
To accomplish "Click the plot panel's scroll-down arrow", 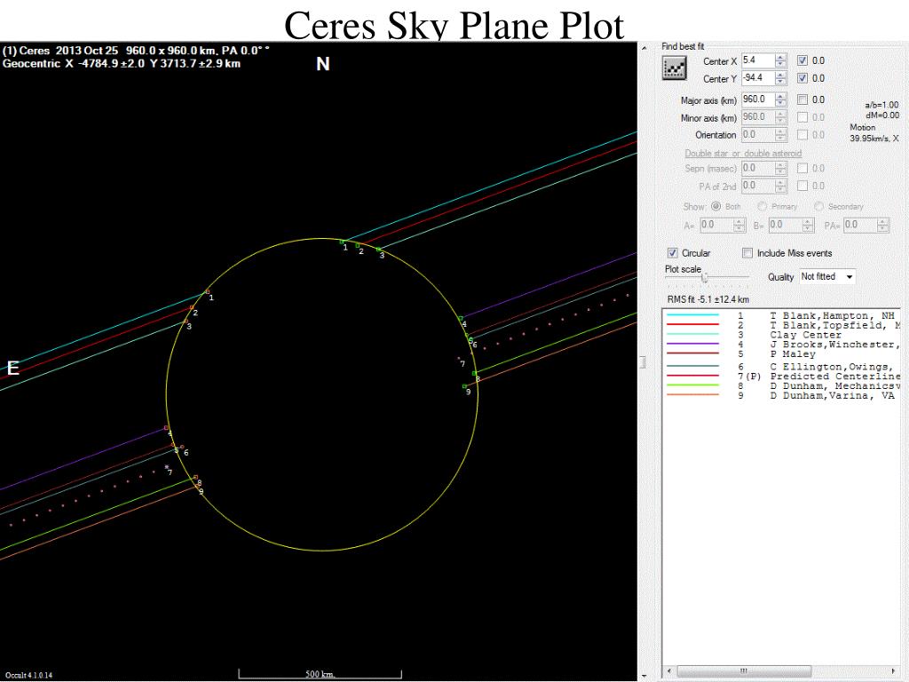I will pos(644,676).
